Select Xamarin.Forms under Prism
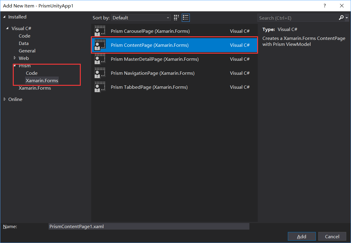 42,80
